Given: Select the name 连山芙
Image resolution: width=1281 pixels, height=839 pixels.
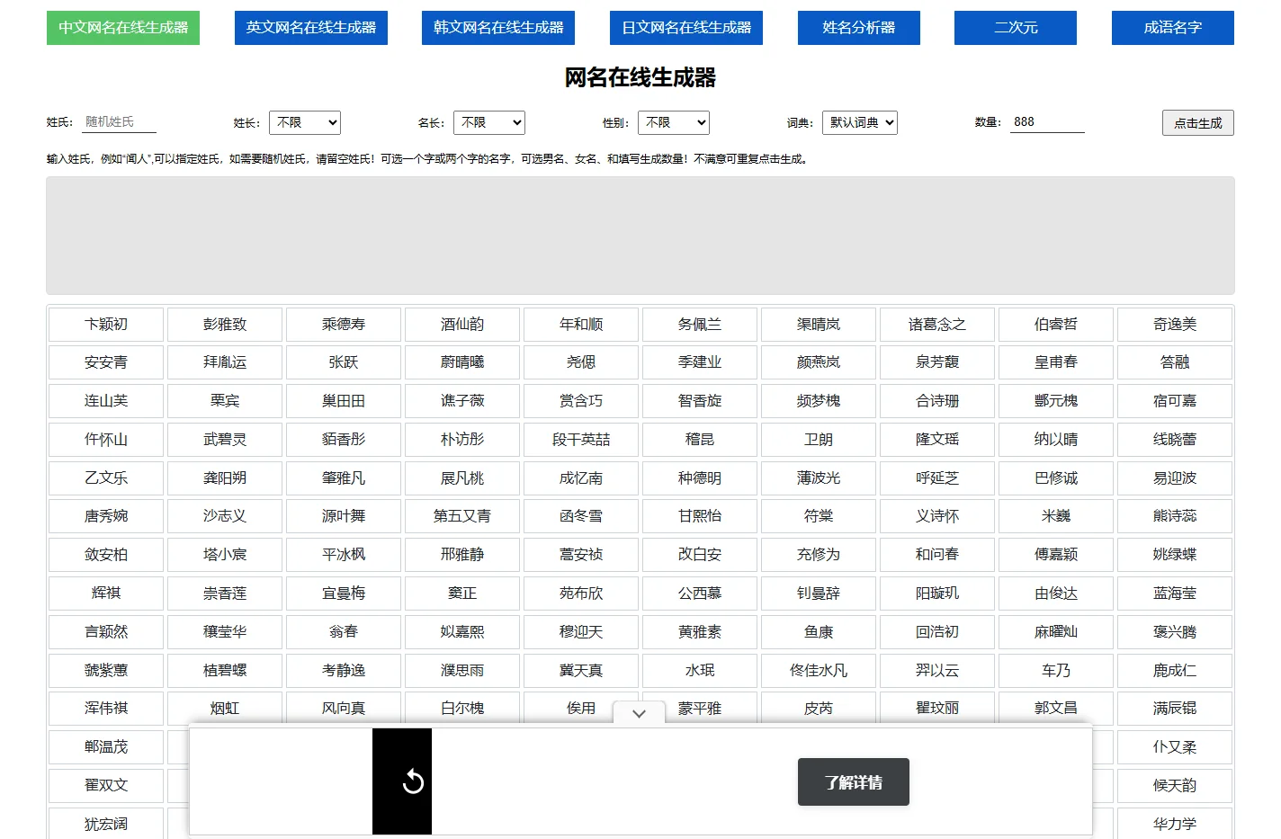Looking at the screenshot, I should 106,401.
